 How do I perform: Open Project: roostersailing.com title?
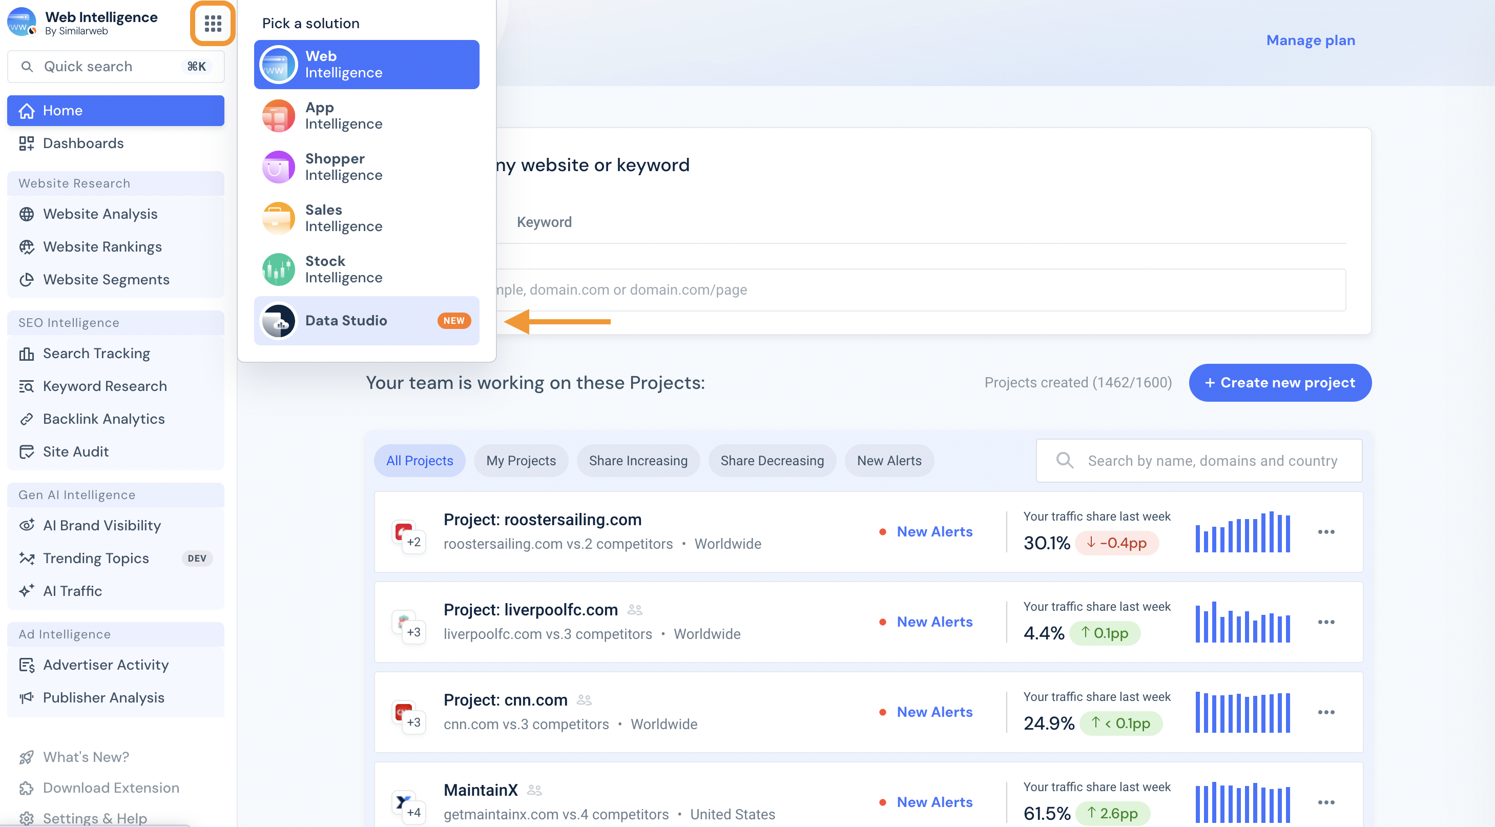(543, 520)
